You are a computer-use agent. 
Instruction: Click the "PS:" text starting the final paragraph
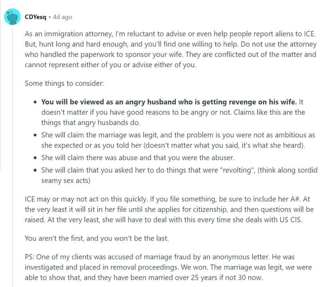(30, 257)
